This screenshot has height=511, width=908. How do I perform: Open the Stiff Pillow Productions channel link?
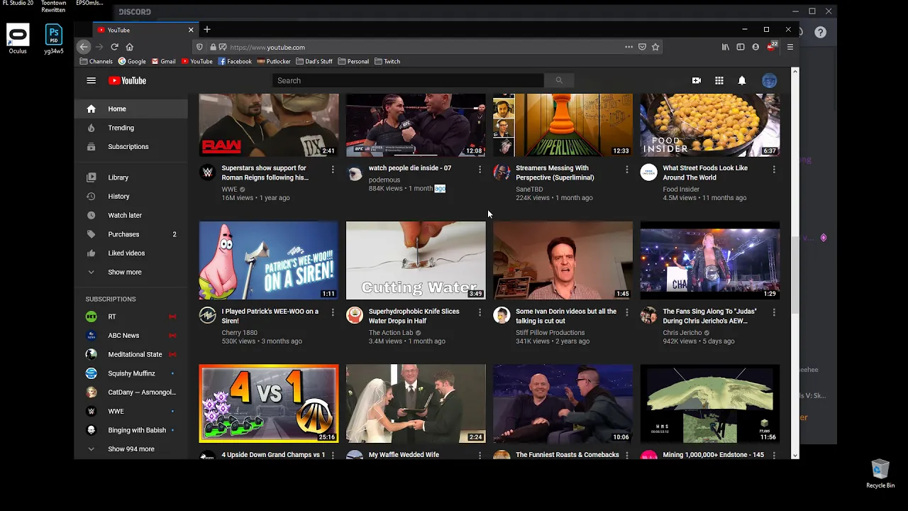(x=550, y=332)
